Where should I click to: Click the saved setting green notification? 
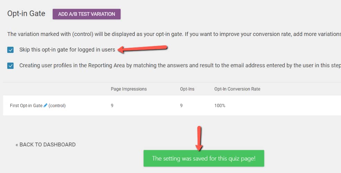[204, 158]
